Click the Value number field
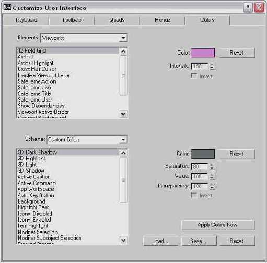This screenshot has width=267, height=263. (200, 176)
